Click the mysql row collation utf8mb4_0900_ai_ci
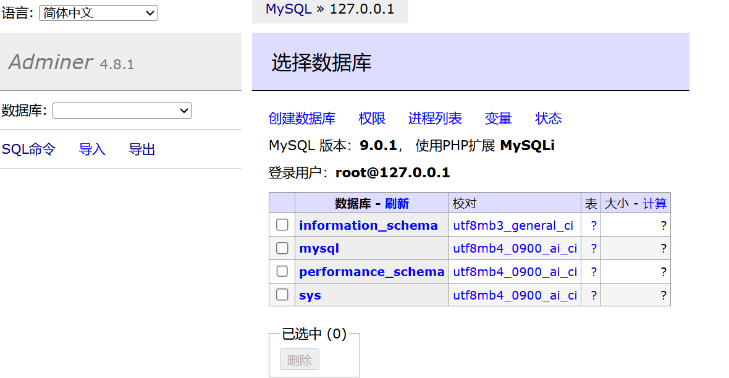 (x=515, y=249)
